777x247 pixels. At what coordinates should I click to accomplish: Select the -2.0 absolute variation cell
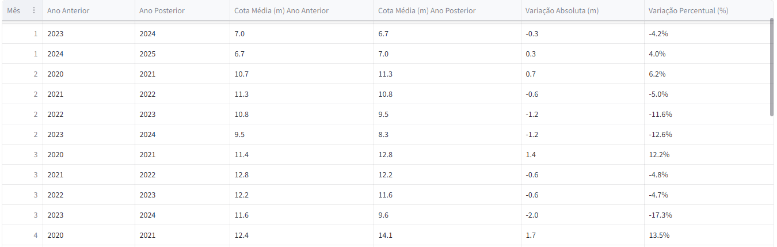(x=532, y=215)
